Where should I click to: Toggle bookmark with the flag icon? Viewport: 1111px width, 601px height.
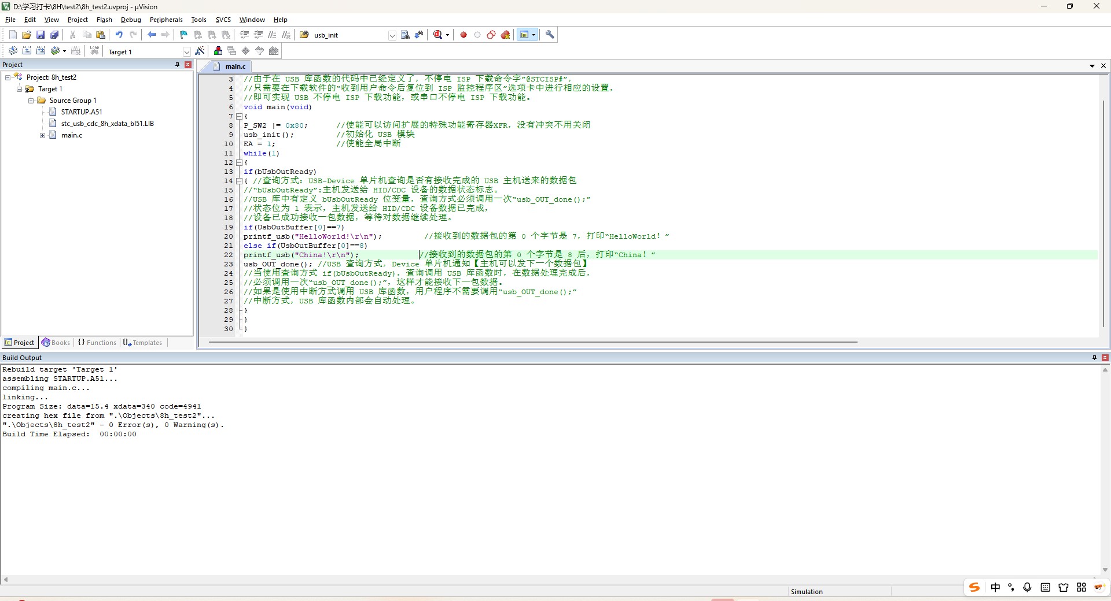coord(183,35)
